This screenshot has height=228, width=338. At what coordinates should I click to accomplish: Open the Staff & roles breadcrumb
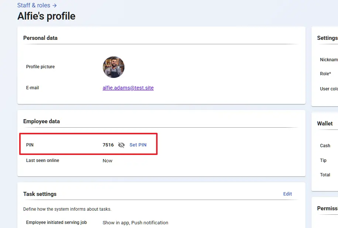pyautogui.click(x=34, y=6)
